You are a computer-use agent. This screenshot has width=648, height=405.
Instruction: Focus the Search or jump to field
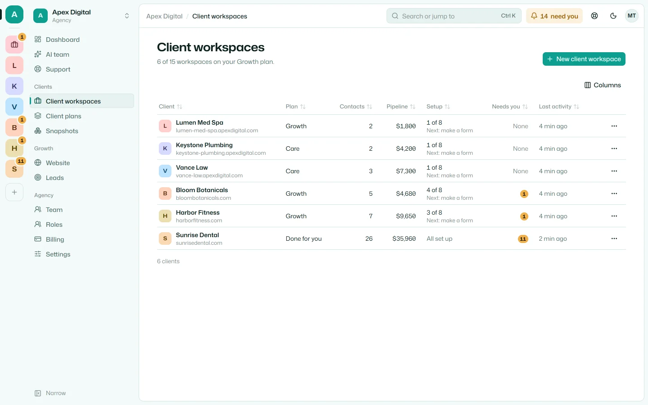point(454,16)
